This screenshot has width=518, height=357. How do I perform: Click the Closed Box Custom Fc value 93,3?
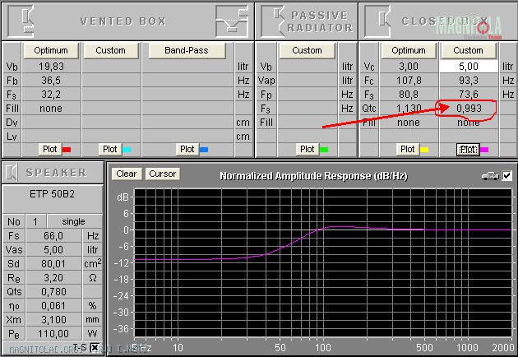pos(469,81)
